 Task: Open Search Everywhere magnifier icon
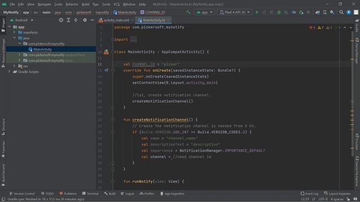click(341, 12)
